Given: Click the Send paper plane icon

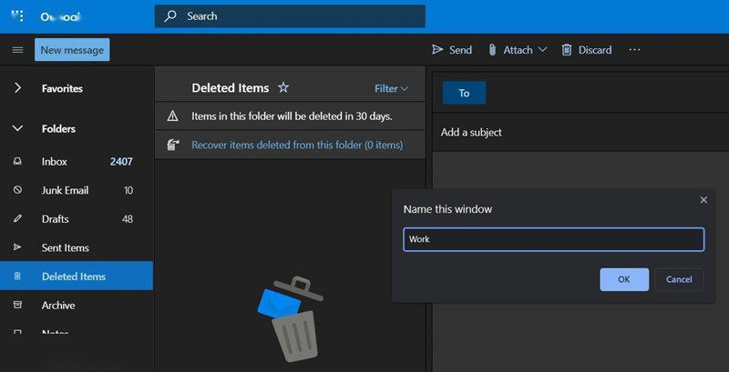Looking at the screenshot, I should [x=437, y=50].
